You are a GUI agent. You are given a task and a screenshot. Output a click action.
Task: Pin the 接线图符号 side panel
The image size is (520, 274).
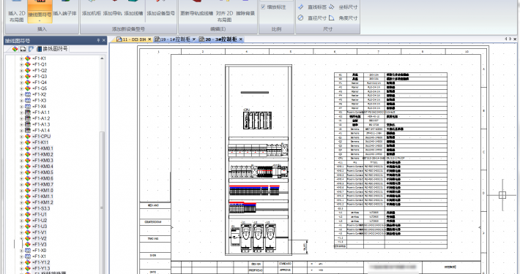(x=98, y=40)
